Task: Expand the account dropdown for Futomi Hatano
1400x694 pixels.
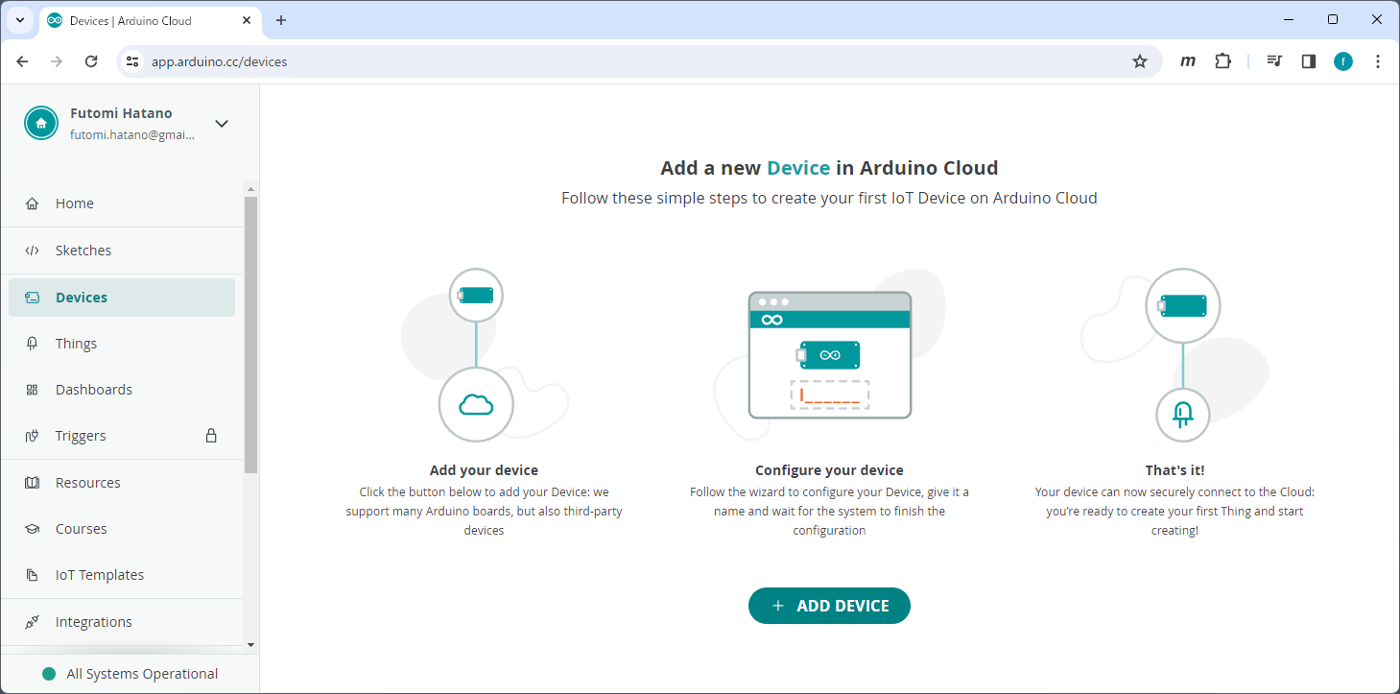Action: point(222,123)
